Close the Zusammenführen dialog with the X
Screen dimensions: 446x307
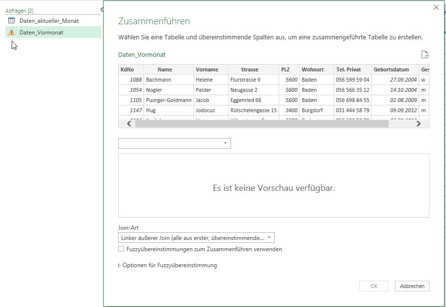tap(436, 7)
